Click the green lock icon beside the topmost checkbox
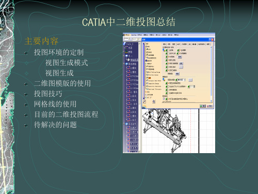258x194 pixels. 167,50
